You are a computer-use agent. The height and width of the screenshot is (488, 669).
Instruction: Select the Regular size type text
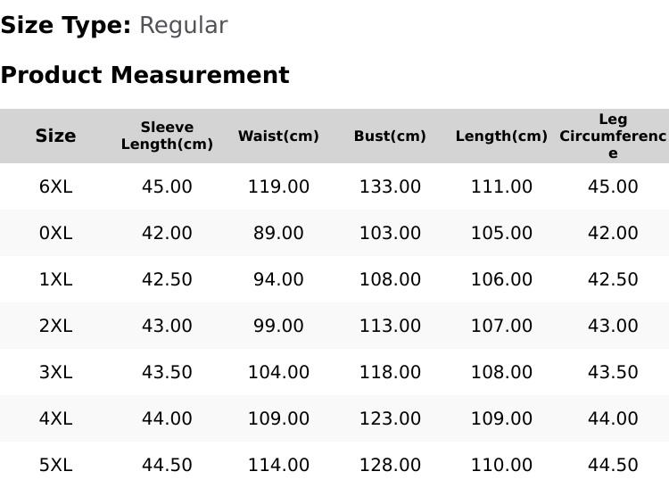pos(184,26)
